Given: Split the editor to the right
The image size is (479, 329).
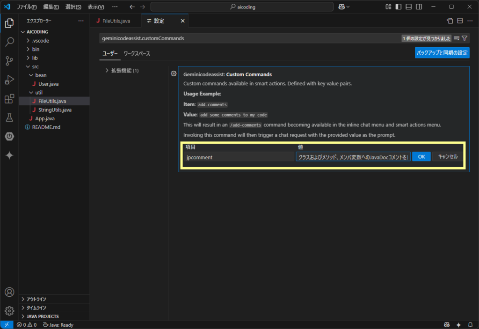Looking at the screenshot, I should 460,21.
